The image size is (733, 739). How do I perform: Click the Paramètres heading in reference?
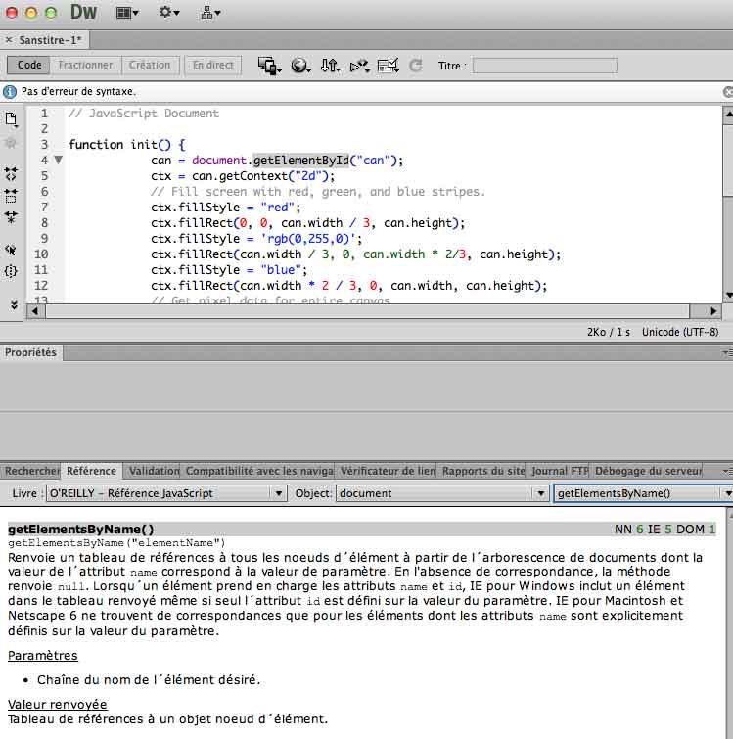pos(43,656)
